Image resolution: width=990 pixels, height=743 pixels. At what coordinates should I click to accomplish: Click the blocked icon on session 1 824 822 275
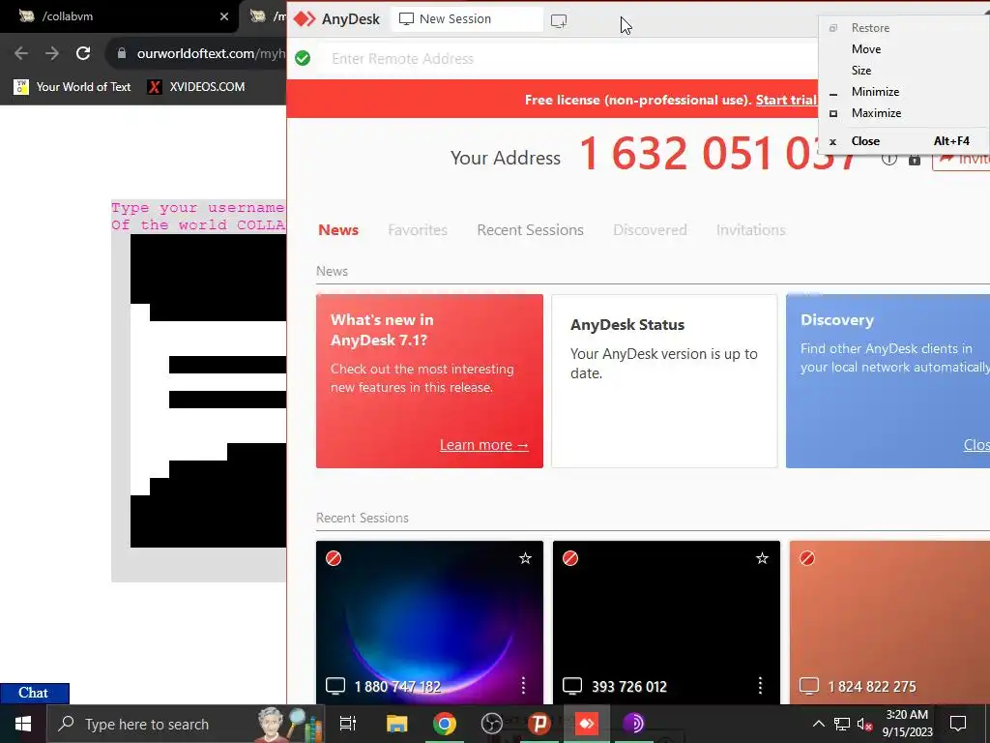[x=807, y=558]
